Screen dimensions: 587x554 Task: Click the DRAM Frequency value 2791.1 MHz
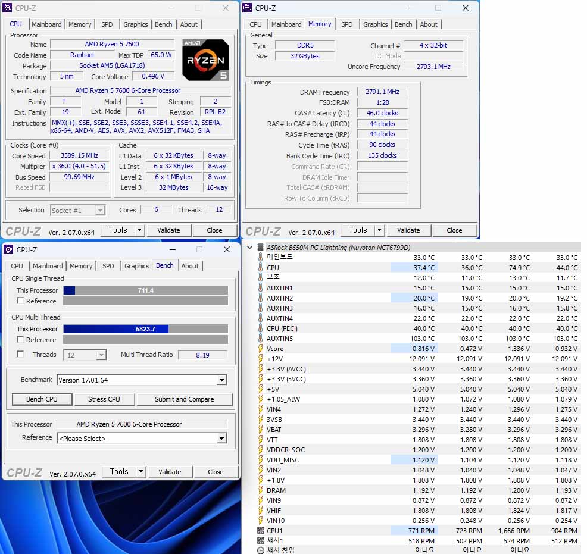pos(382,92)
